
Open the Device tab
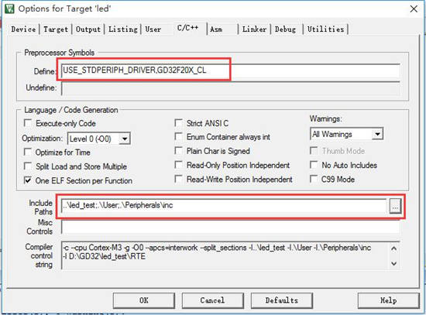coord(23,29)
